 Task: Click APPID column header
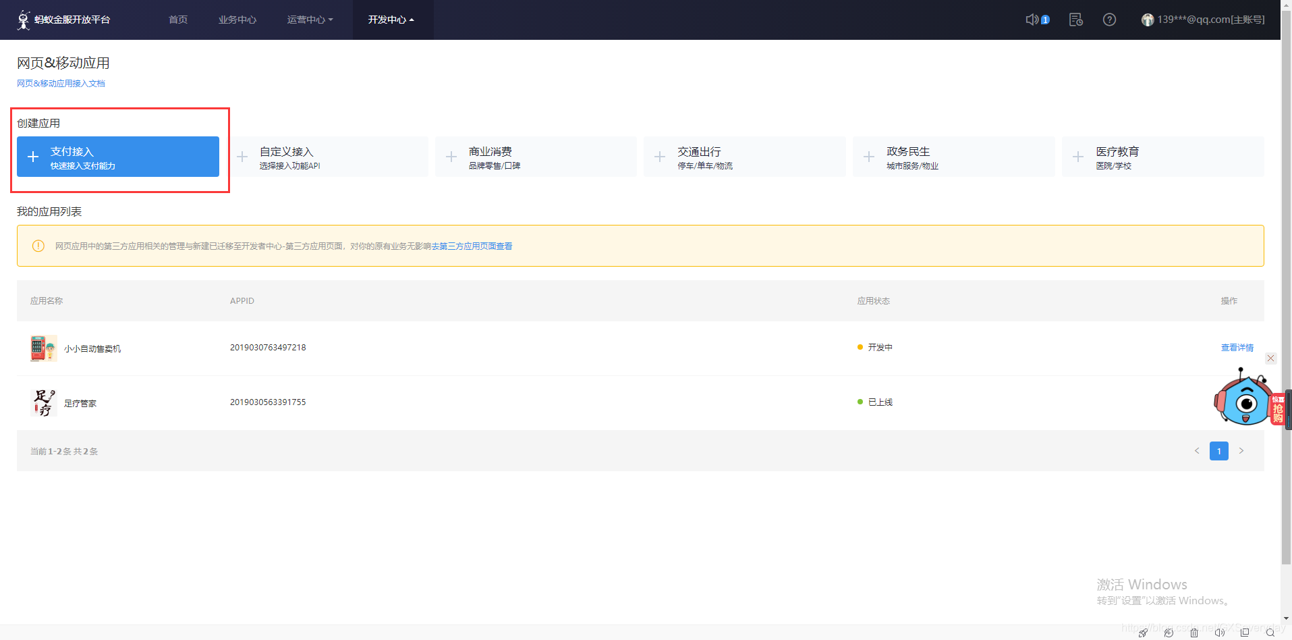point(242,301)
